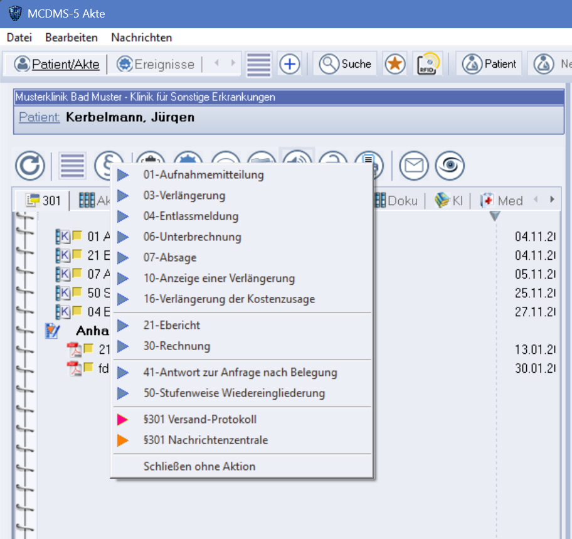Click the envelope message icon
Image resolution: width=572 pixels, height=539 pixels.
pyautogui.click(x=414, y=166)
